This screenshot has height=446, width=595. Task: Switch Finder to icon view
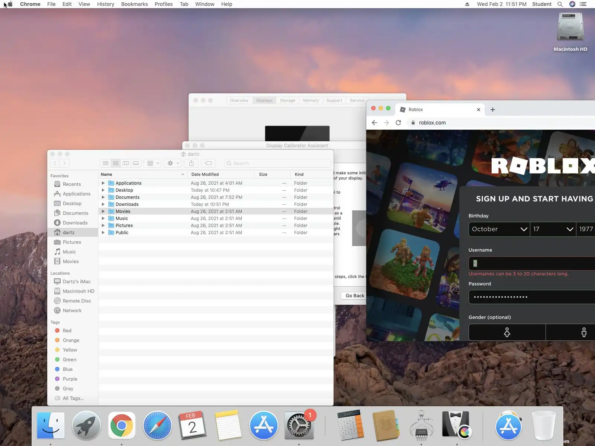point(106,163)
